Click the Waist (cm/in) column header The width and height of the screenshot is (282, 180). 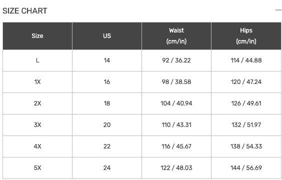(x=176, y=36)
